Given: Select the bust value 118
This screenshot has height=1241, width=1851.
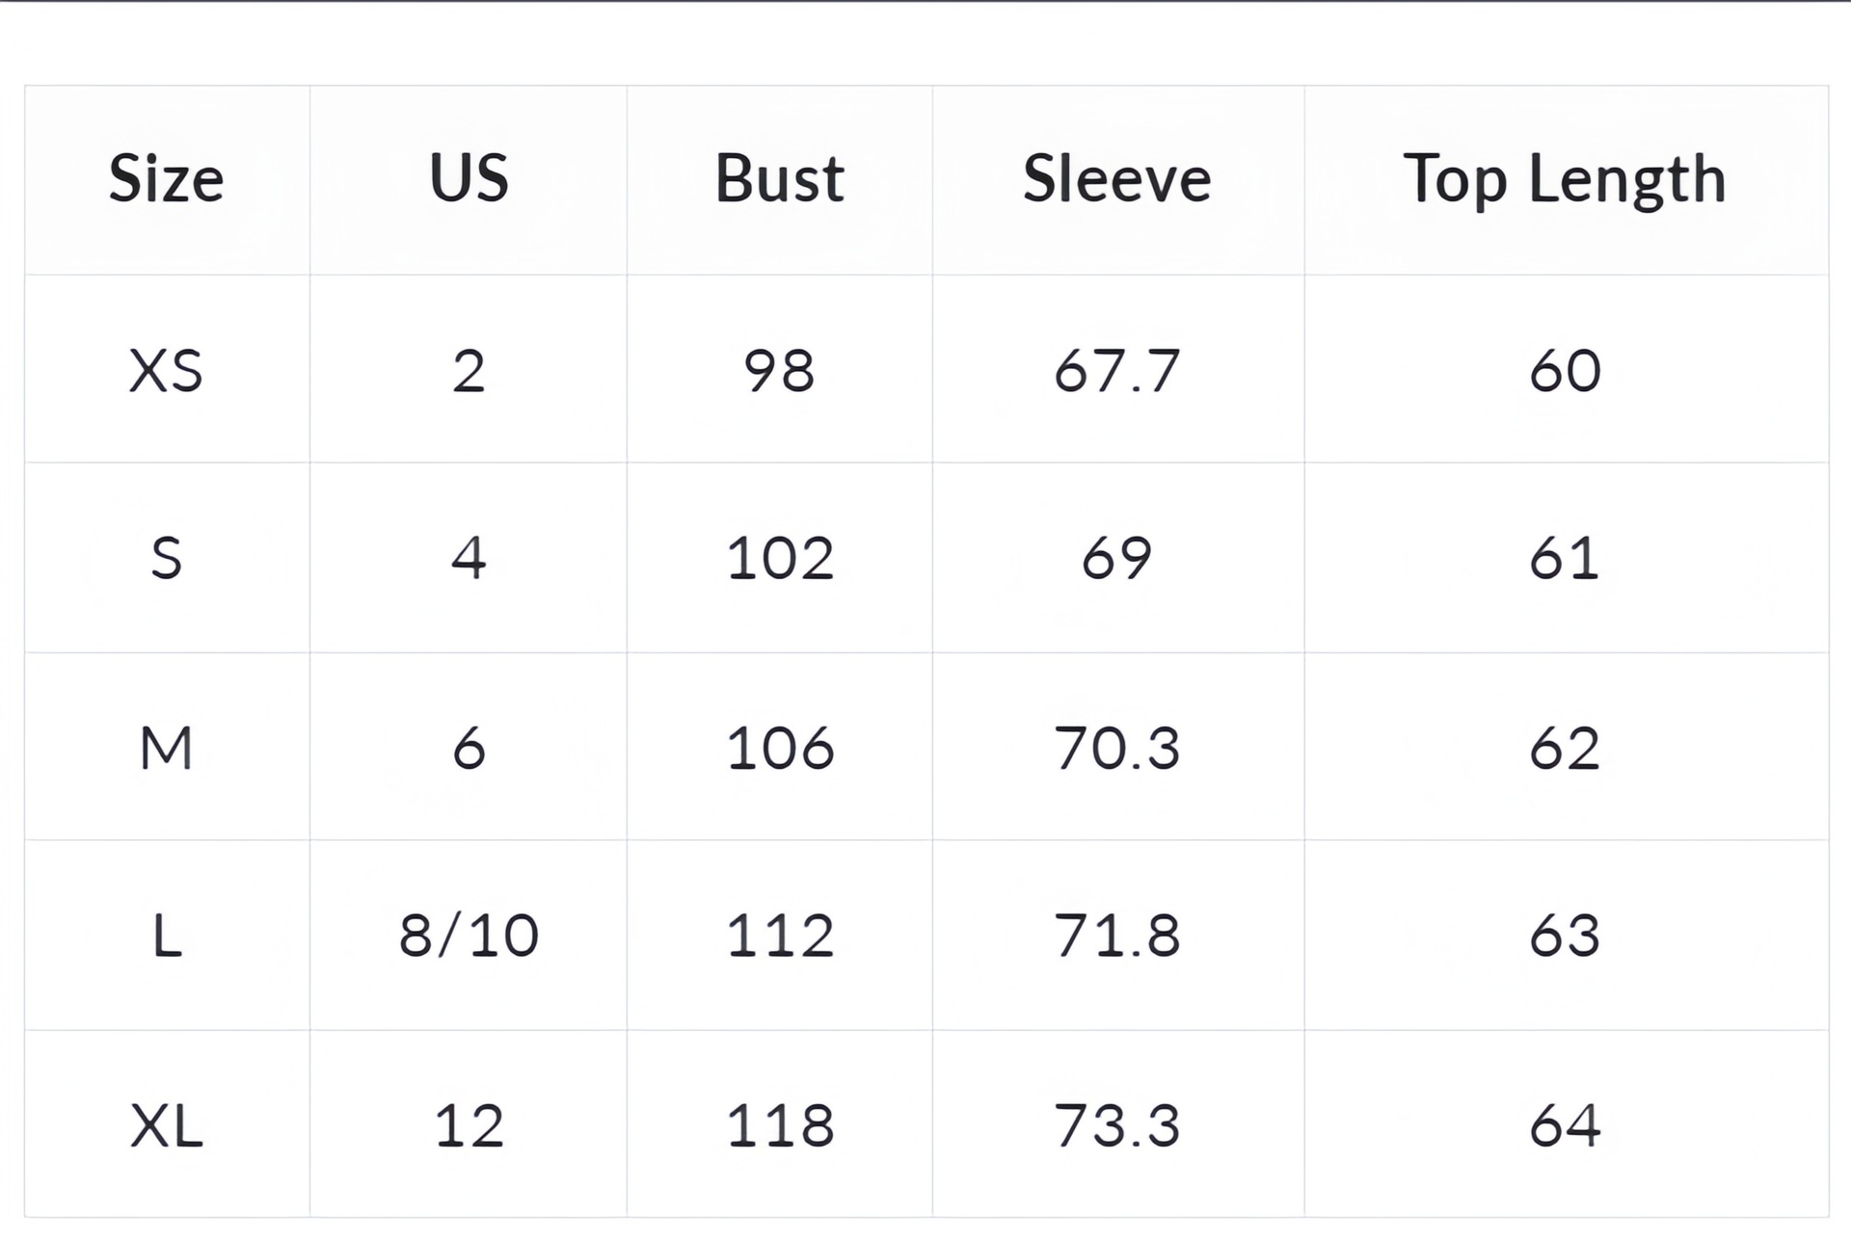Looking at the screenshot, I should tap(779, 1125).
